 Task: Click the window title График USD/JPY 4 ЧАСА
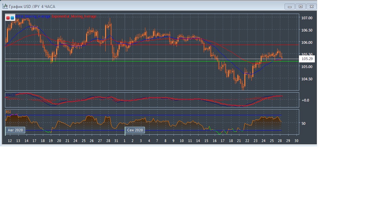[x=32, y=7]
